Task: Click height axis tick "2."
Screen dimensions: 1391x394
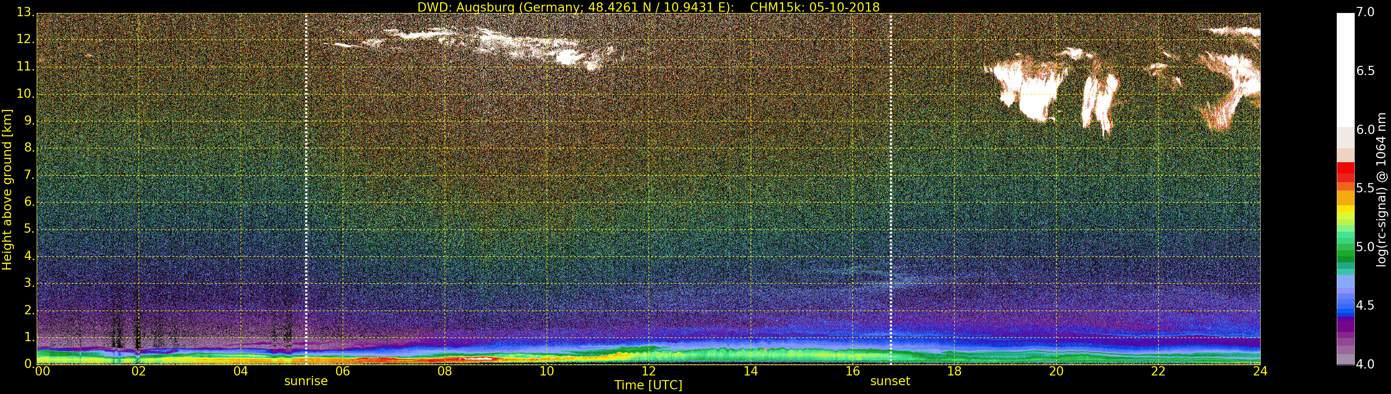Action: coord(29,311)
